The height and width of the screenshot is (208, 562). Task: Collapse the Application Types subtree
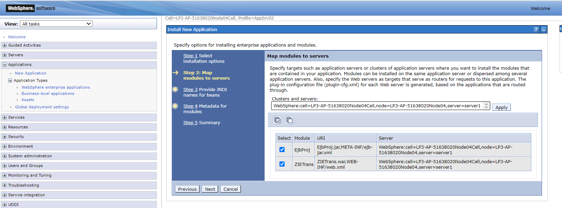tap(10, 80)
